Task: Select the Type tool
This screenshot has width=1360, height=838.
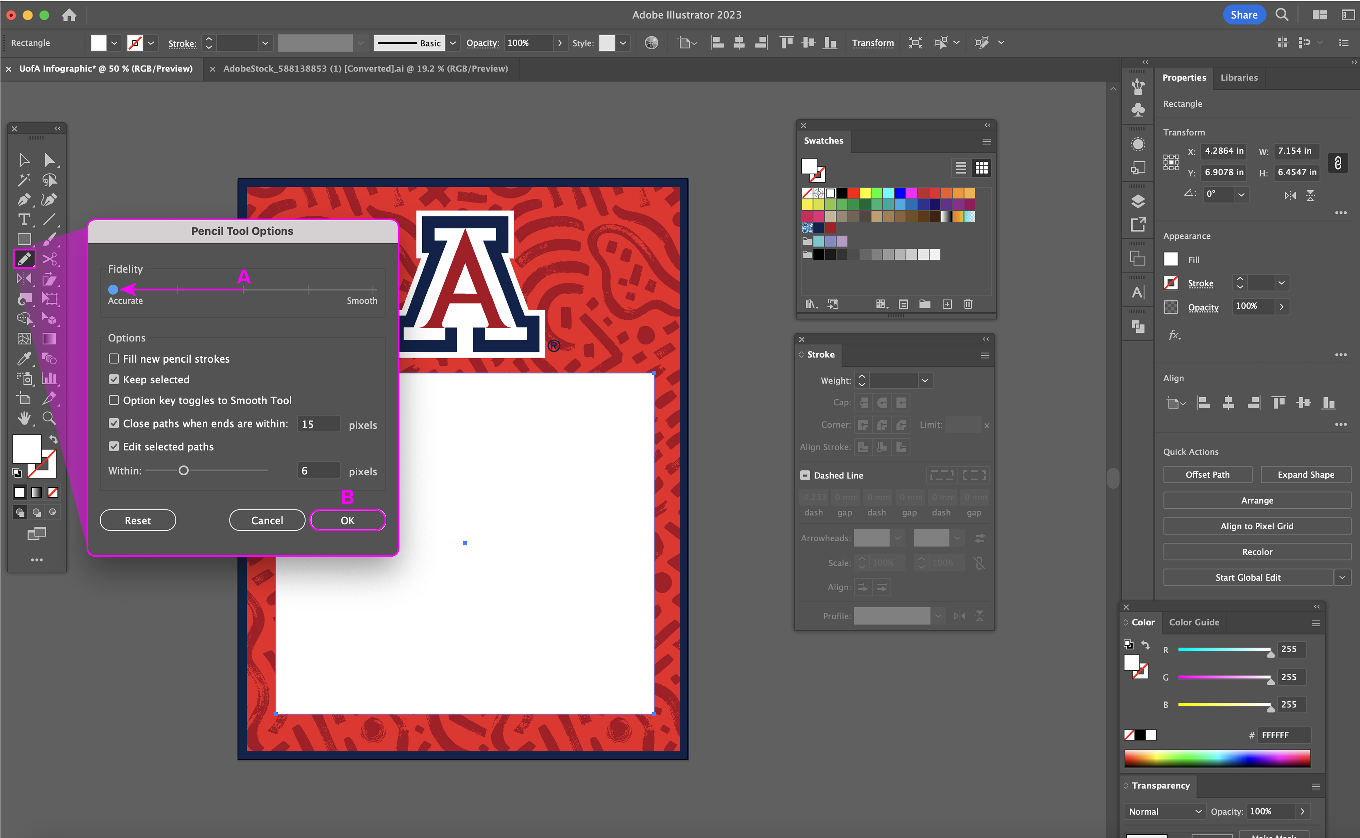Action: click(24, 220)
